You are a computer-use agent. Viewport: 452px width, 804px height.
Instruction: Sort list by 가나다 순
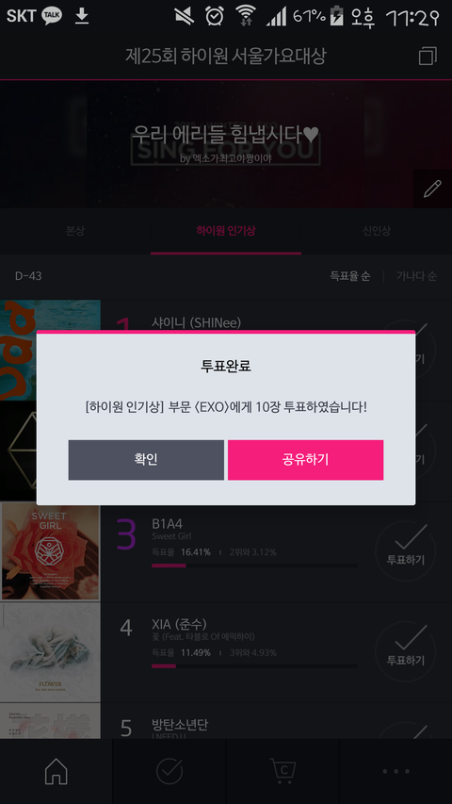tap(416, 276)
